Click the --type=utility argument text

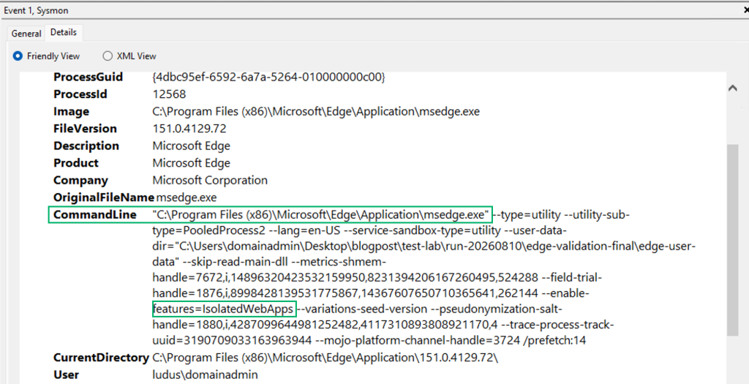(527, 214)
